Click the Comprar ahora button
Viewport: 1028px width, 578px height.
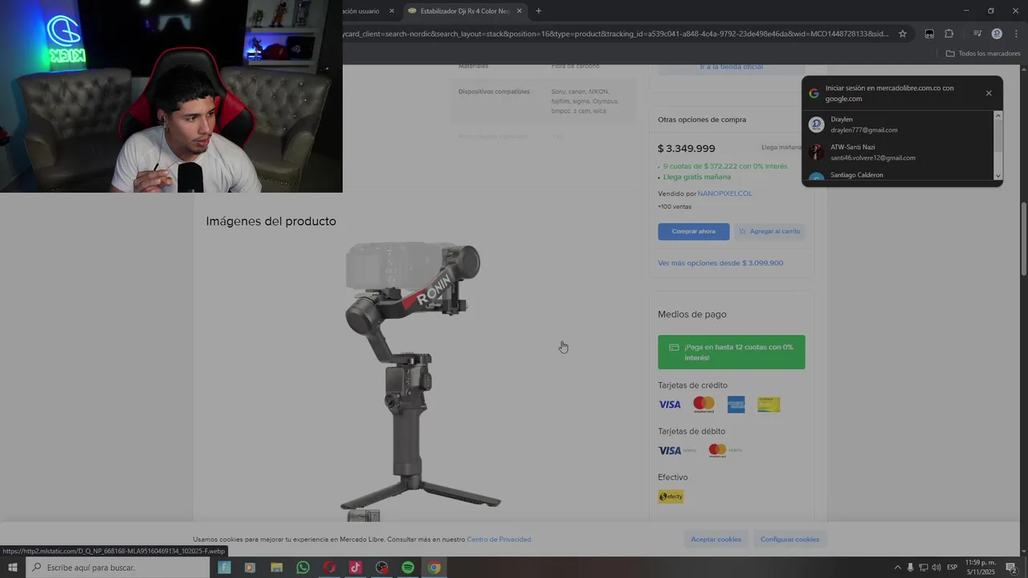coord(694,231)
